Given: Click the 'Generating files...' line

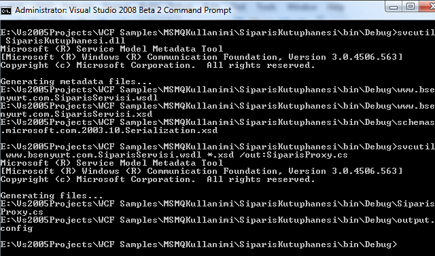Looking at the screenshot, I should (x=52, y=196).
